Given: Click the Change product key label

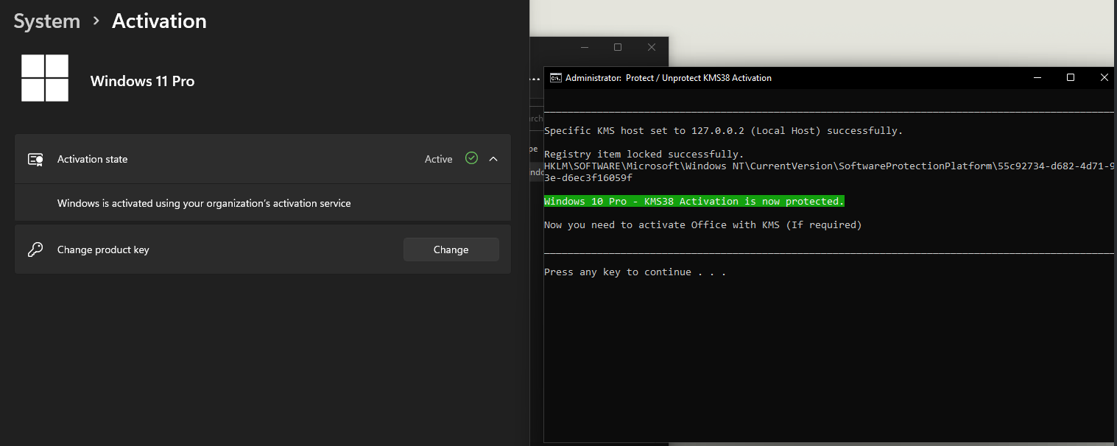Looking at the screenshot, I should pyautogui.click(x=102, y=249).
